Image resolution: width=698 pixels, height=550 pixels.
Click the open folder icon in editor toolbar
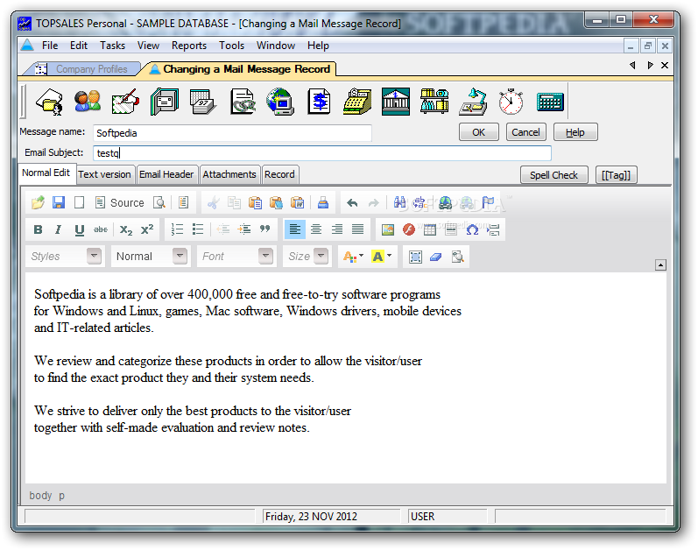(39, 202)
